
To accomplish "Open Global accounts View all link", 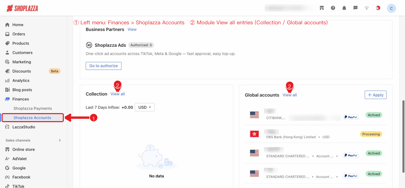I will (290, 95).
